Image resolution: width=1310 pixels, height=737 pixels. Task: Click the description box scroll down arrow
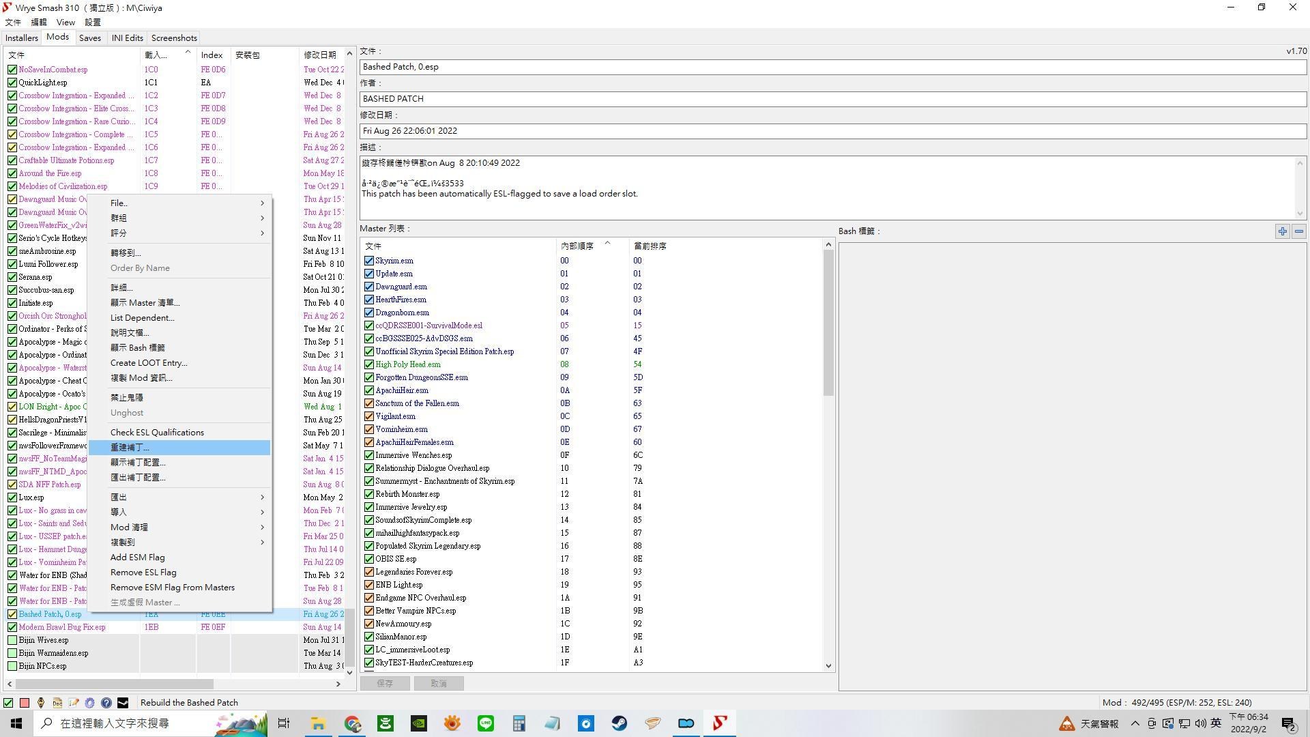coord(1300,214)
